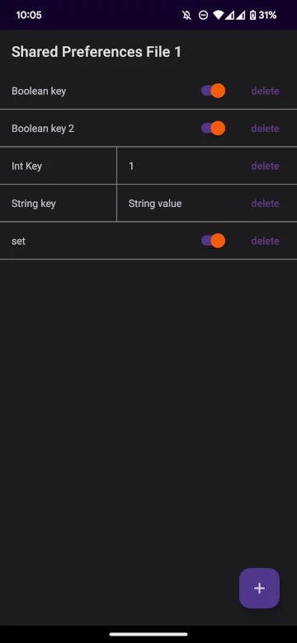Toggle the Boolean key switch
The width and height of the screenshot is (297, 643).
213,91
